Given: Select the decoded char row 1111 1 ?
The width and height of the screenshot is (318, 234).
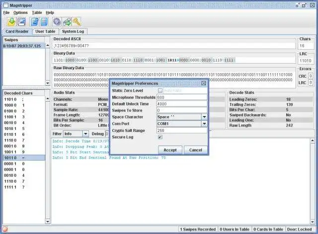Looking at the screenshot, I should [24, 187].
